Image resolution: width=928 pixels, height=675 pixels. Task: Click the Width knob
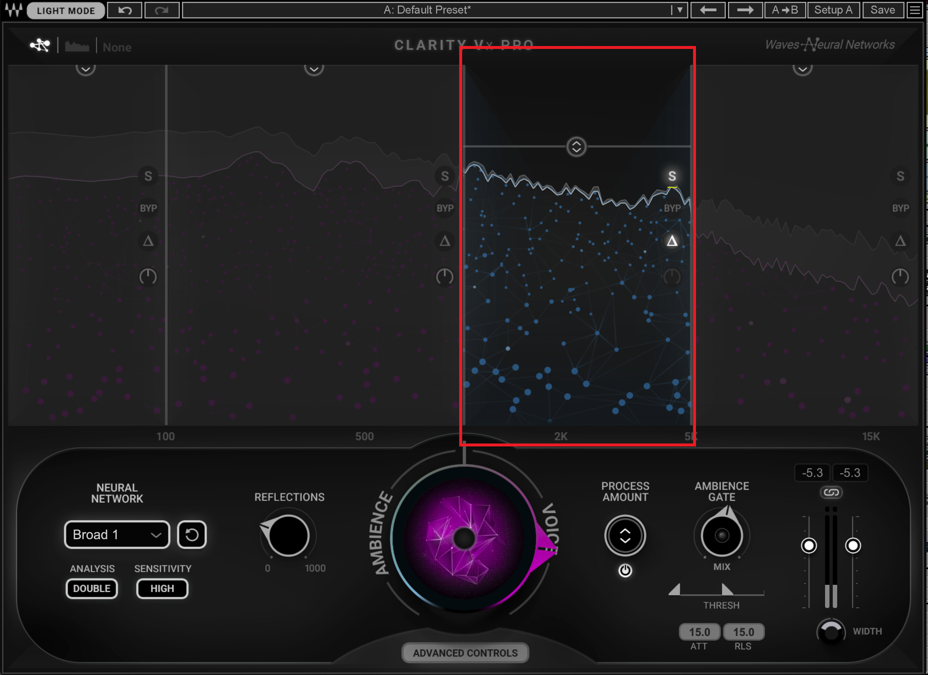(x=831, y=631)
